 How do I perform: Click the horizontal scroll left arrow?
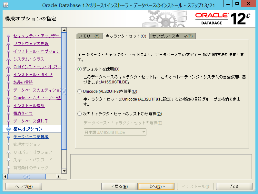(5, 176)
